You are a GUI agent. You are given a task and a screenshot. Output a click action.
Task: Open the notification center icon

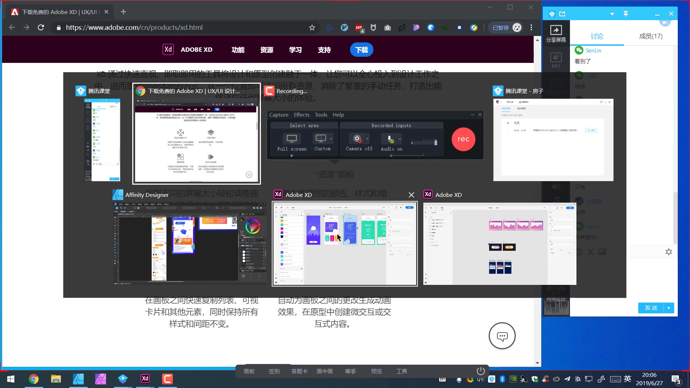(x=676, y=379)
